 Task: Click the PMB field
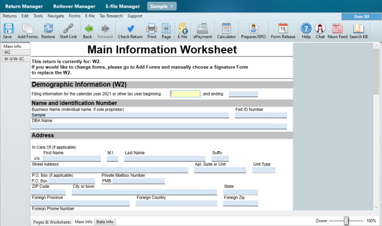[138, 181]
